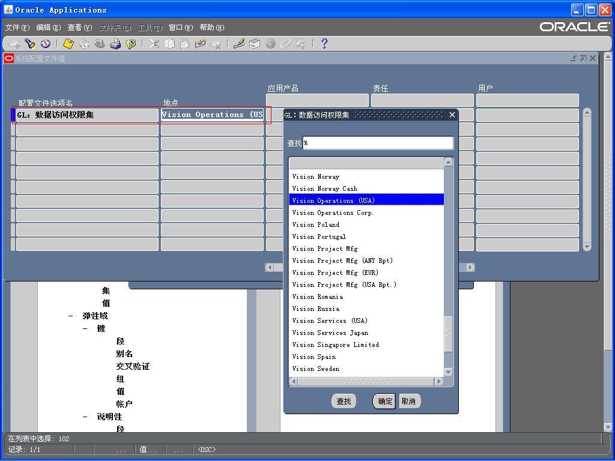Select Vision Singapore Limited entry
The height and width of the screenshot is (461, 615).
pyautogui.click(x=366, y=345)
